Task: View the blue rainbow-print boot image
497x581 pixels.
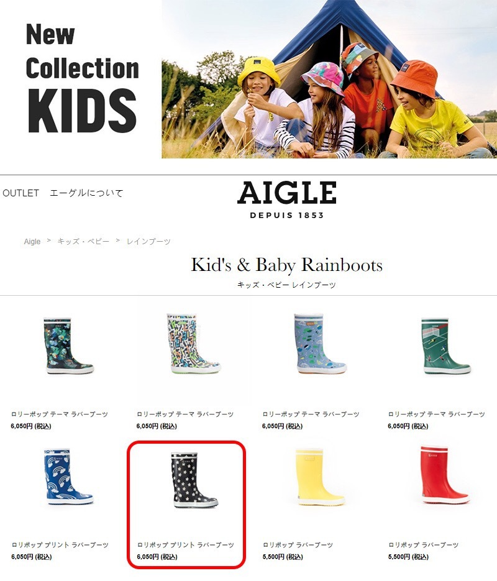Action: click(x=69, y=477)
